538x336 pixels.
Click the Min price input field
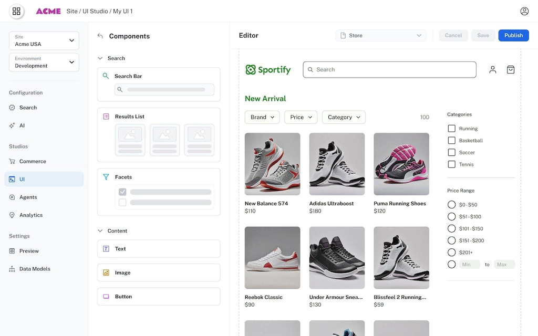click(469, 265)
